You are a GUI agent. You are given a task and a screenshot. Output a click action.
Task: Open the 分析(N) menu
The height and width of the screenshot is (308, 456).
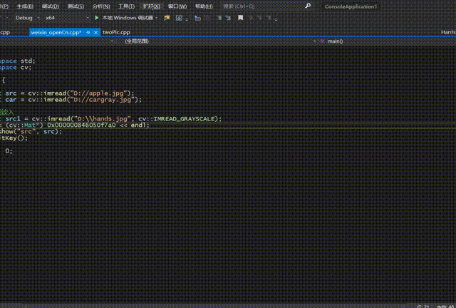100,6
